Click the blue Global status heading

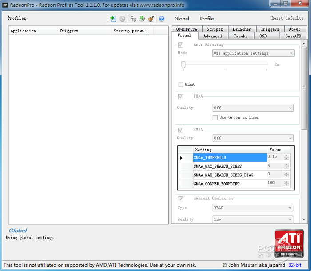18,231
